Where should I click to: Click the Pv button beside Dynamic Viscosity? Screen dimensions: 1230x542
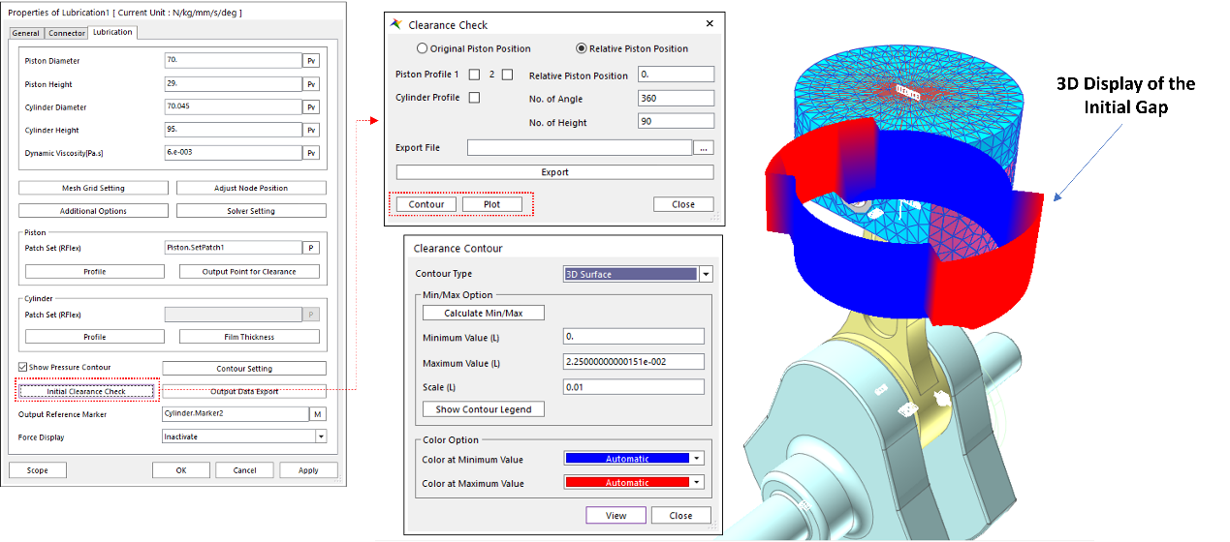coord(311,153)
